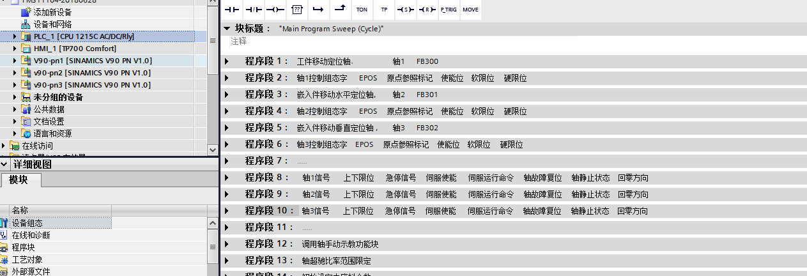Collapse the detail view (详细视图) panel
This screenshot has width=807, height=276.
pos(6,165)
